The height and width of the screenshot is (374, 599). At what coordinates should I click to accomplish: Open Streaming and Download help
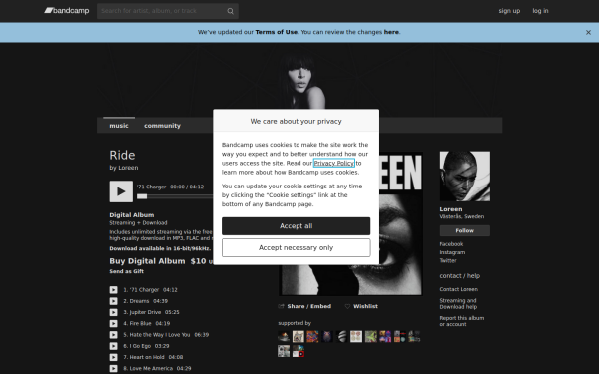[458, 304]
